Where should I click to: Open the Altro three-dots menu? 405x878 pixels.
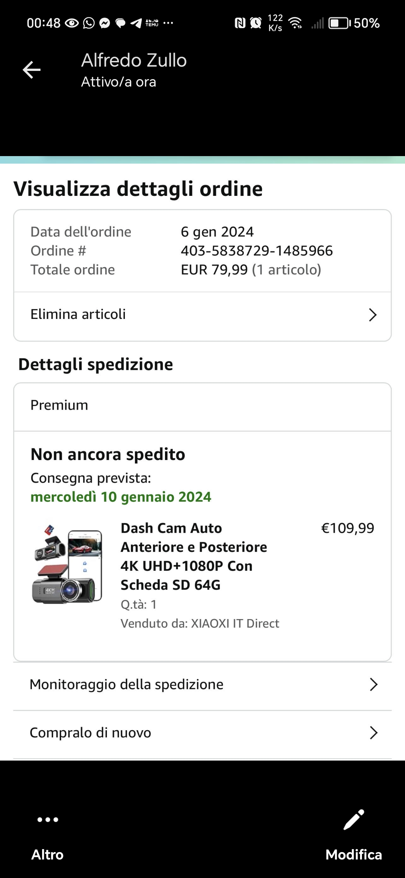48,819
